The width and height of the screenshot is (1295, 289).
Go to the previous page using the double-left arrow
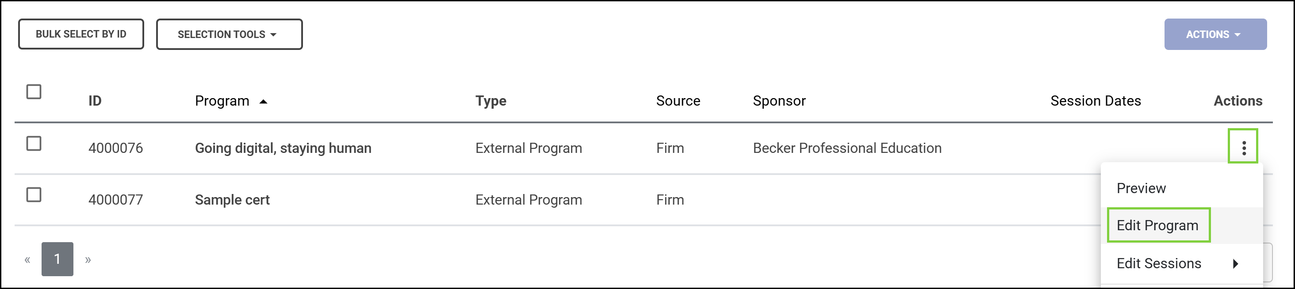tap(27, 260)
